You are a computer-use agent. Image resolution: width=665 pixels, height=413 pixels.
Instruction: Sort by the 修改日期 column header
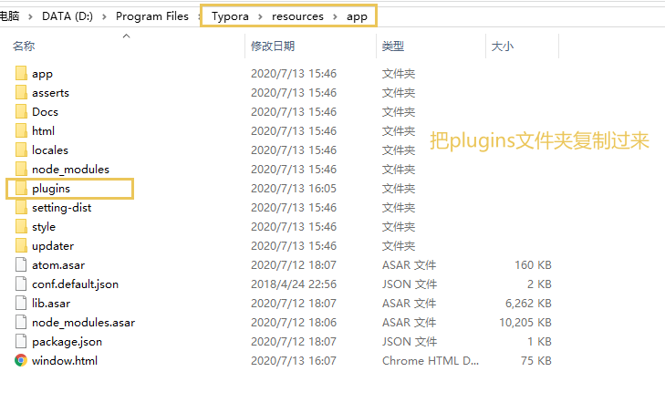[273, 46]
